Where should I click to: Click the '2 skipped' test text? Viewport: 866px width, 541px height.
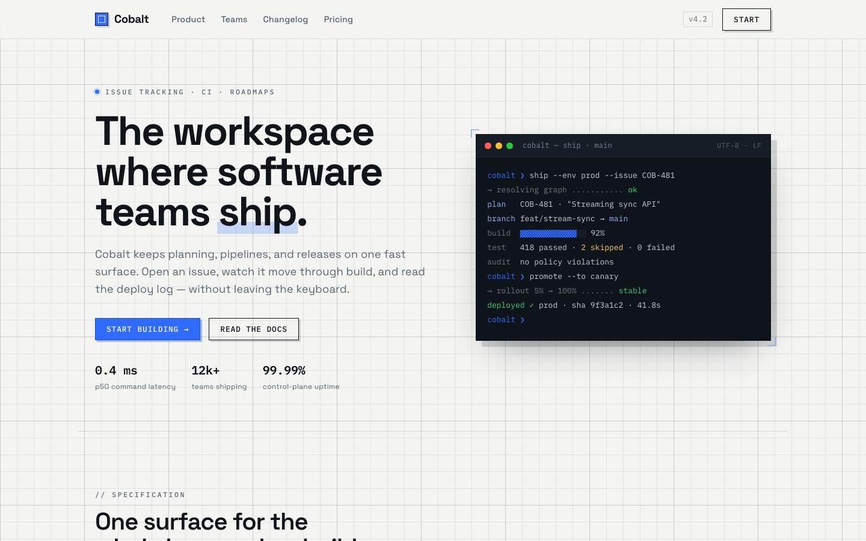coord(602,248)
